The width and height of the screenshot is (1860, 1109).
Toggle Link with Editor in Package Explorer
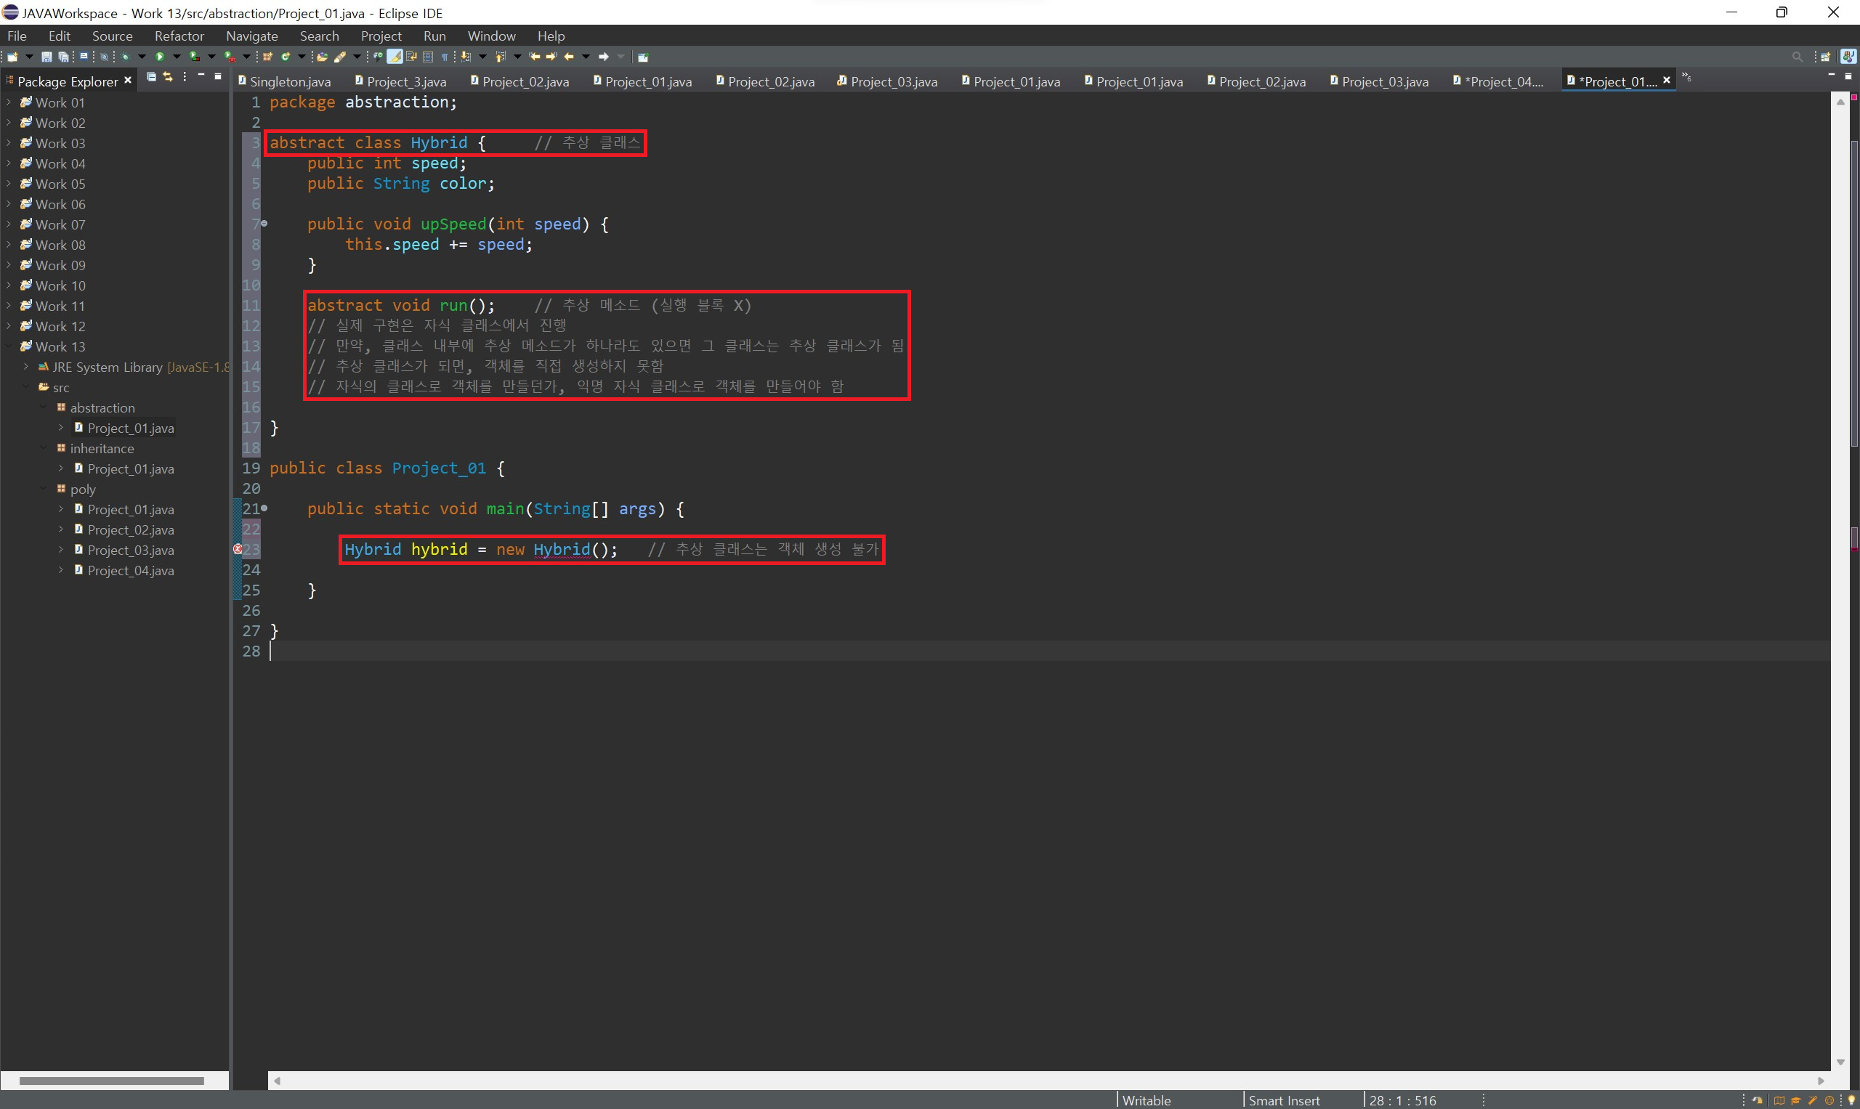[167, 77]
